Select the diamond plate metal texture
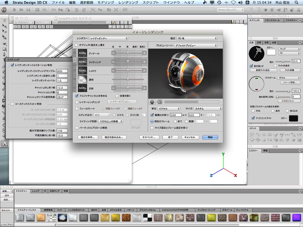Viewport: 303px width, 227px height. pos(222,218)
